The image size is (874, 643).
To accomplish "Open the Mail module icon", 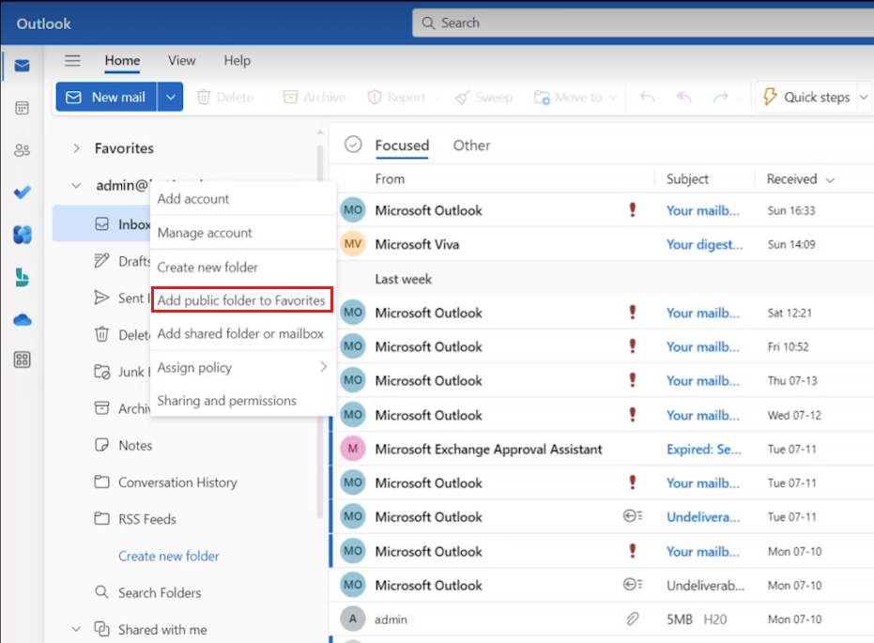I will click(x=21, y=66).
